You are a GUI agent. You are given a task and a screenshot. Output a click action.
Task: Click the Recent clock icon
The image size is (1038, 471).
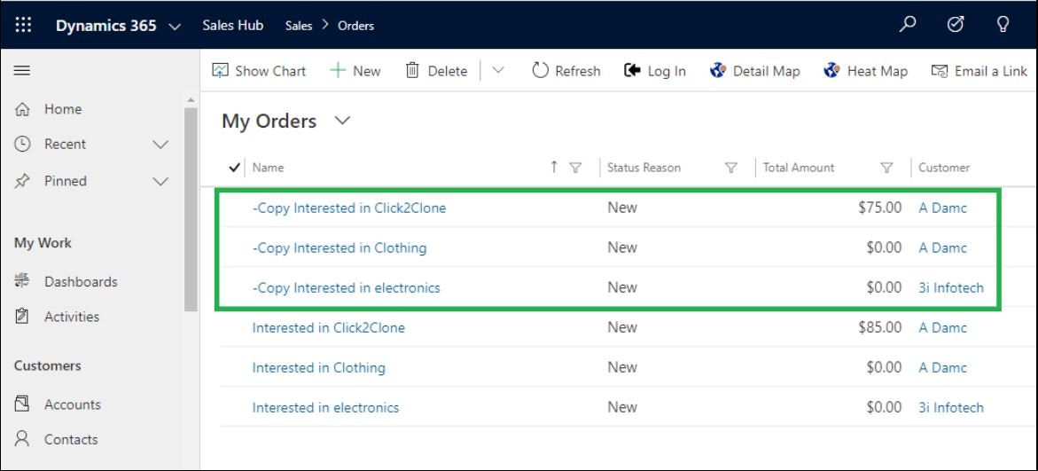22,144
